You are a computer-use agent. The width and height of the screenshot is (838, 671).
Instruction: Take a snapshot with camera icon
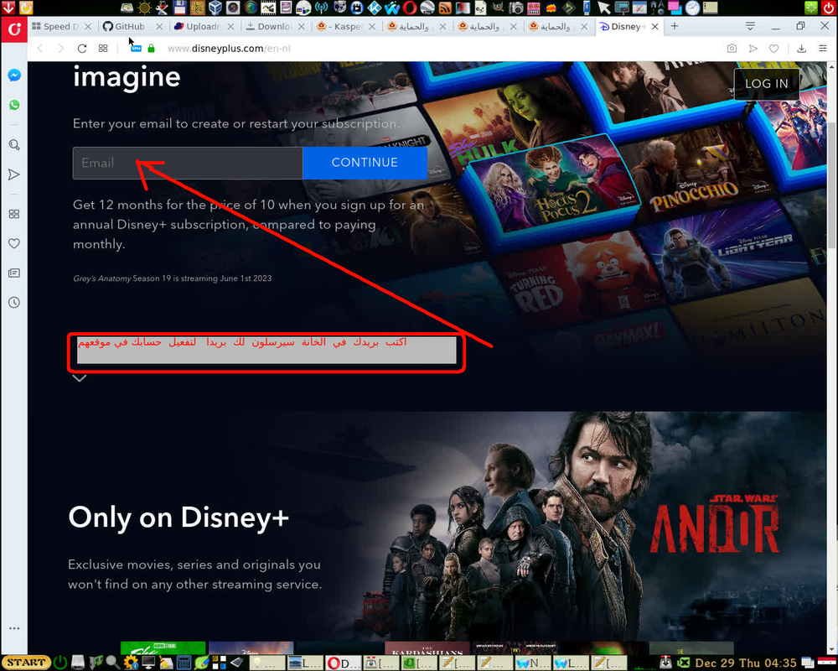[x=732, y=48]
